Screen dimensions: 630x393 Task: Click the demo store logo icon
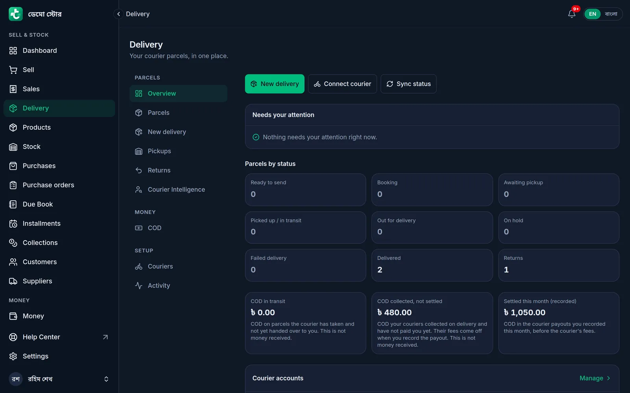click(16, 14)
